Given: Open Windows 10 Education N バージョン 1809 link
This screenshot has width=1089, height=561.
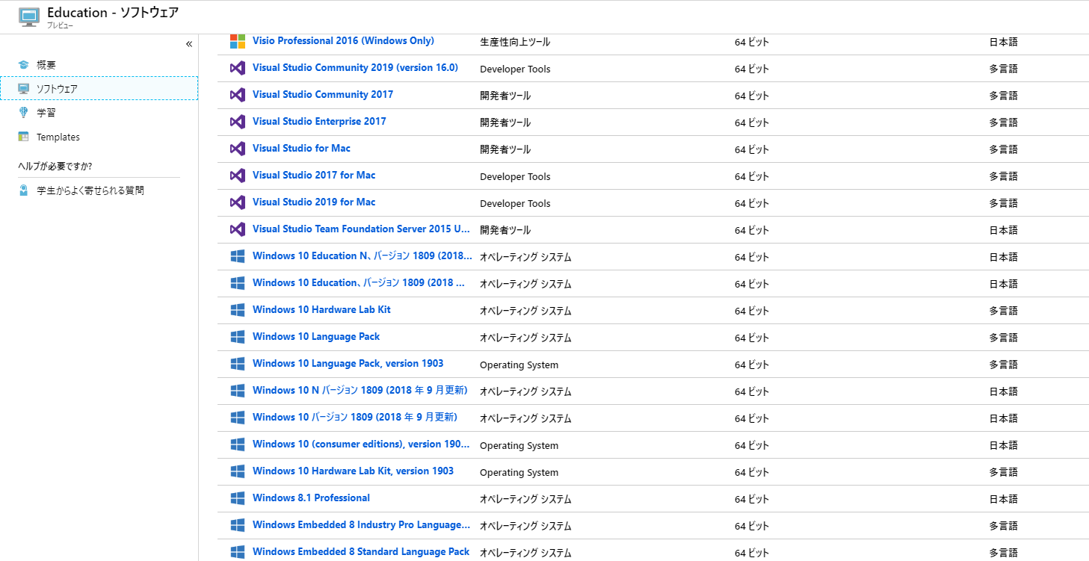Looking at the screenshot, I should click(x=363, y=256).
